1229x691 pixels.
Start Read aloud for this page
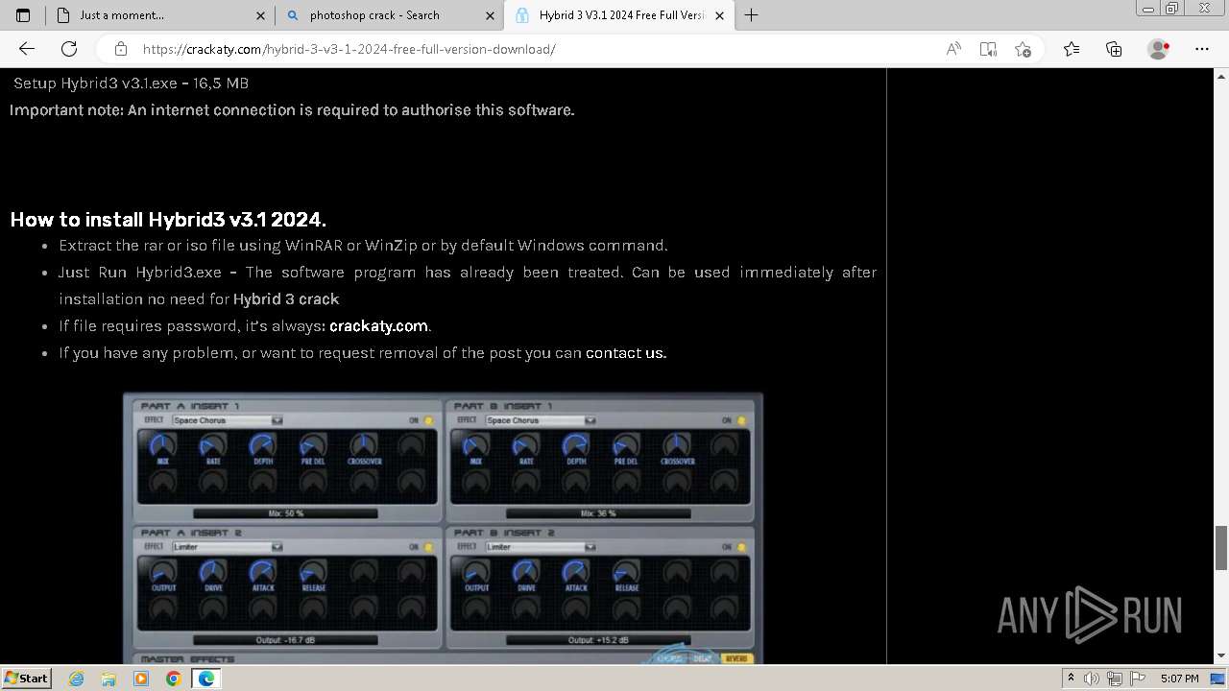[x=953, y=49]
